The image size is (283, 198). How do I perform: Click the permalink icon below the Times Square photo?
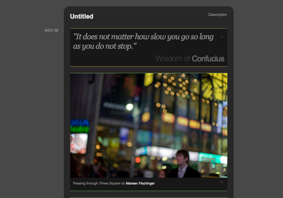coord(222,182)
